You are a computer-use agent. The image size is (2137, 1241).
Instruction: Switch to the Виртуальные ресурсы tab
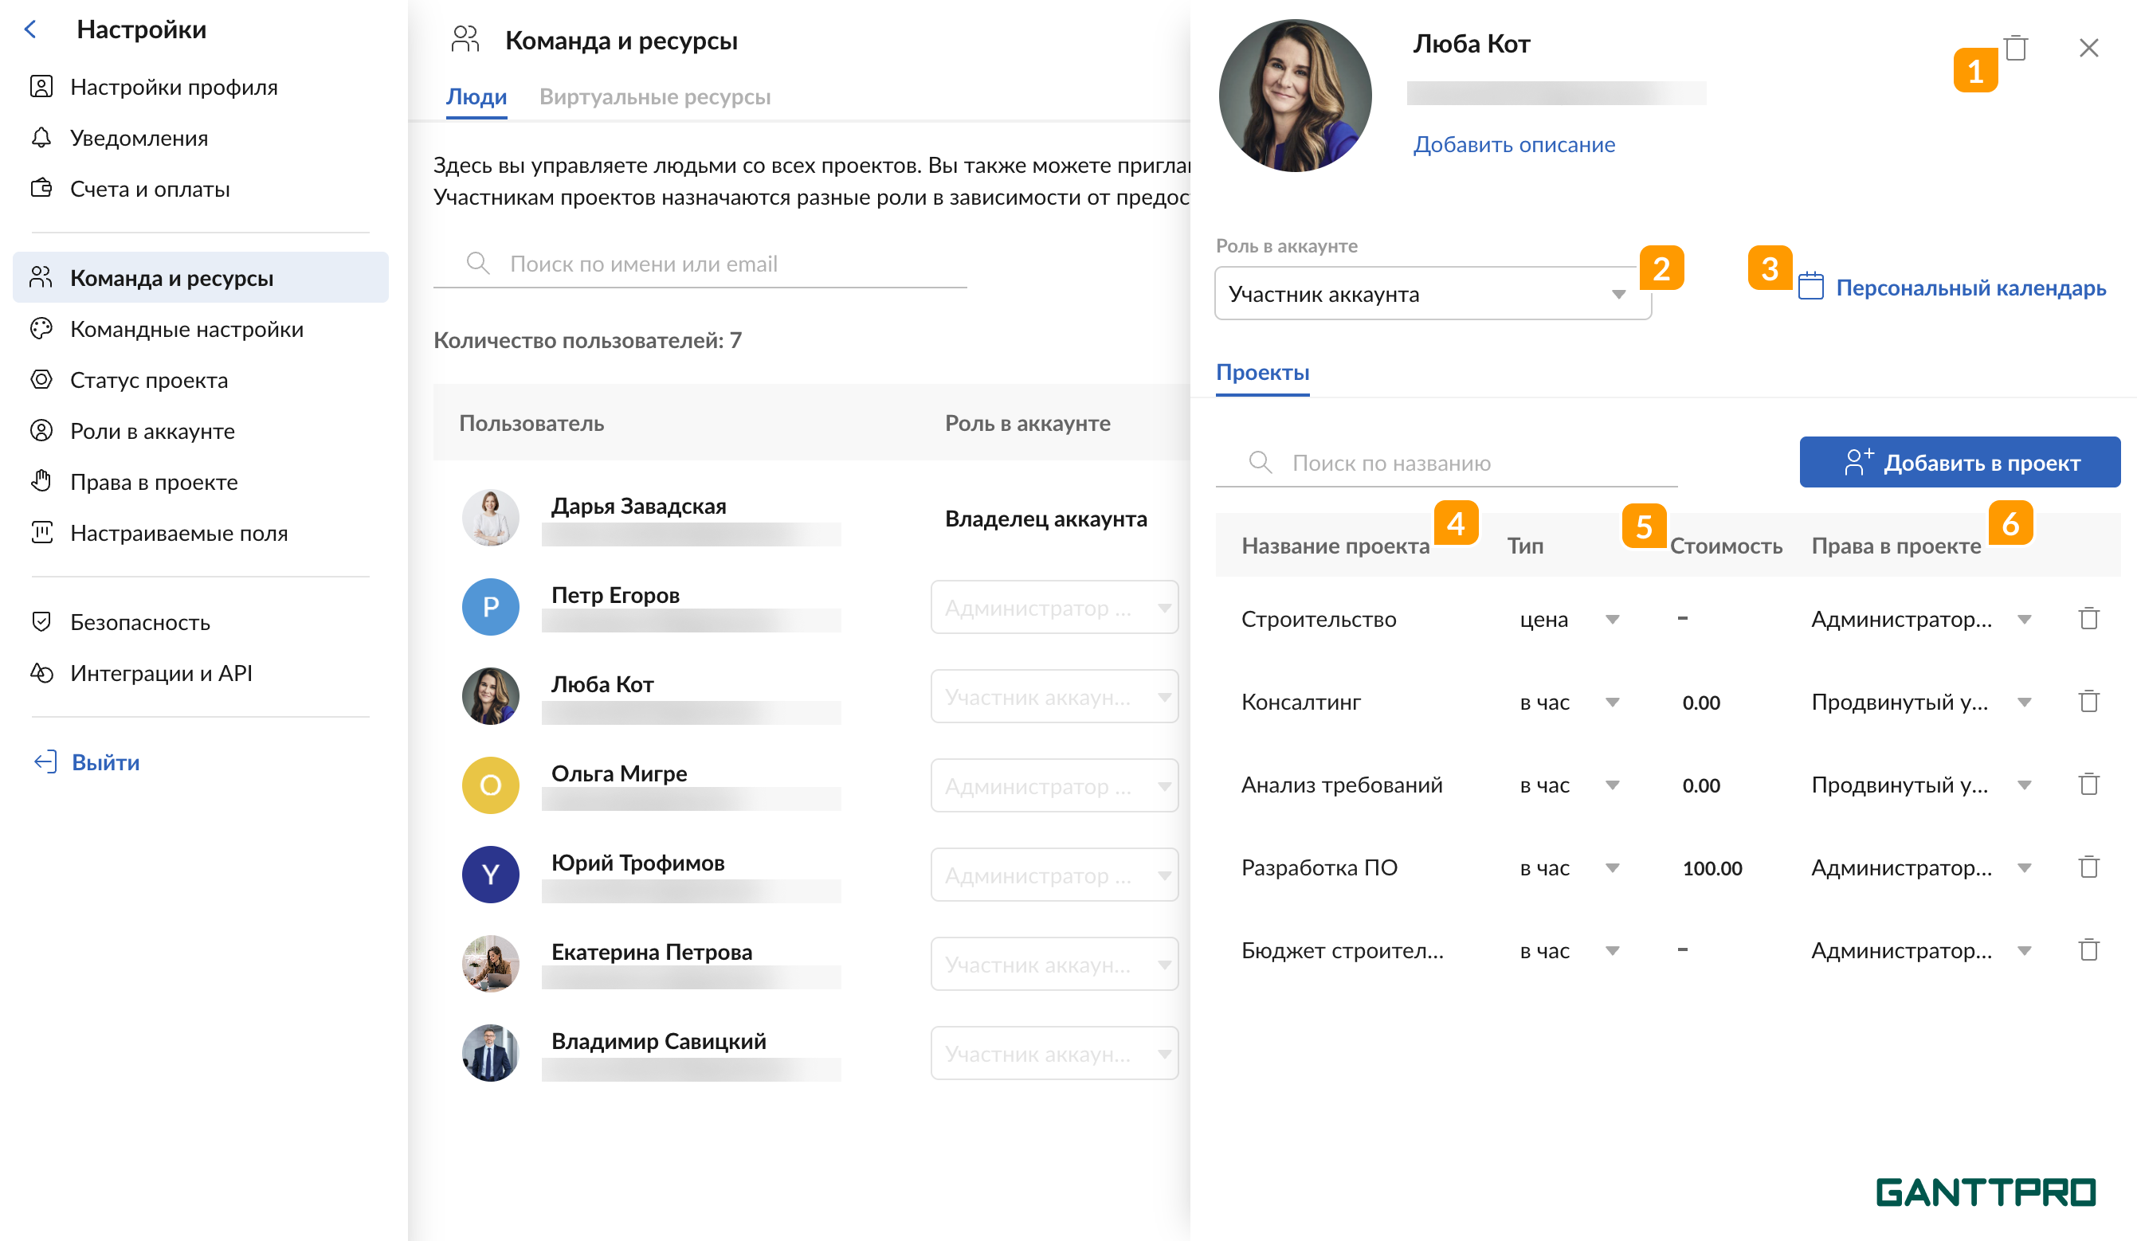pos(654,96)
